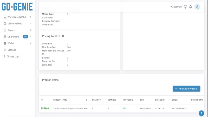Expand On-Demand chevron

(30, 37)
